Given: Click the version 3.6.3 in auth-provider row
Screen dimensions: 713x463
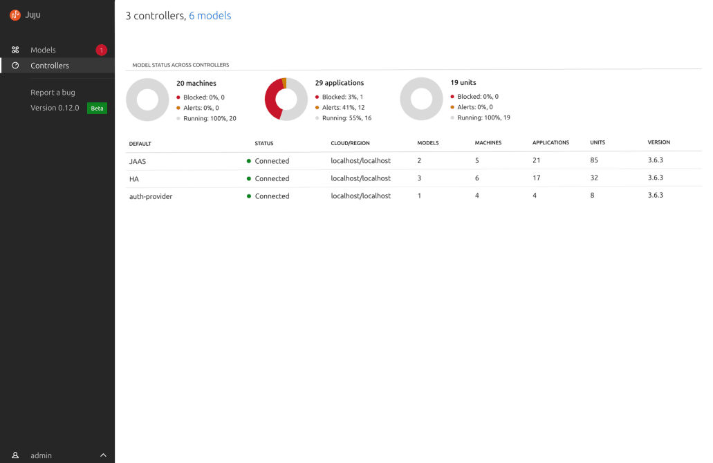Looking at the screenshot, I should coord(655,195).
